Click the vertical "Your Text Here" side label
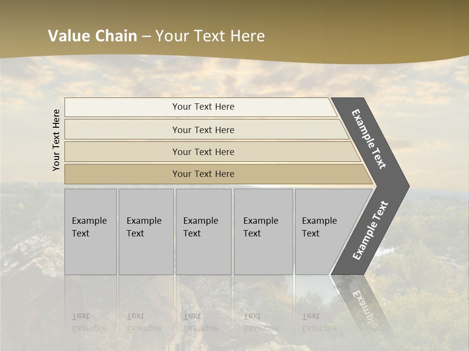 tap(56, 140)
